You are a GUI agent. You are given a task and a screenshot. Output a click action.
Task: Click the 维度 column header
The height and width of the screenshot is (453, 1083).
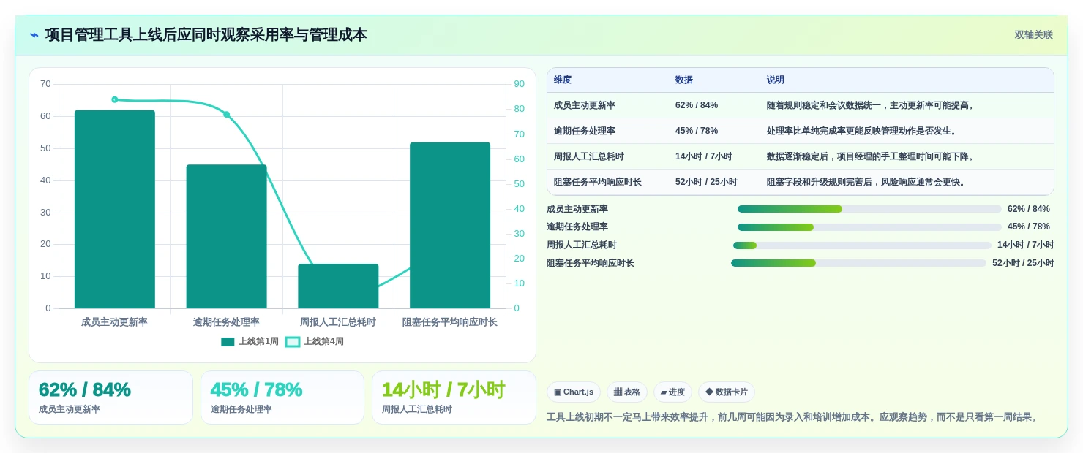563,80
